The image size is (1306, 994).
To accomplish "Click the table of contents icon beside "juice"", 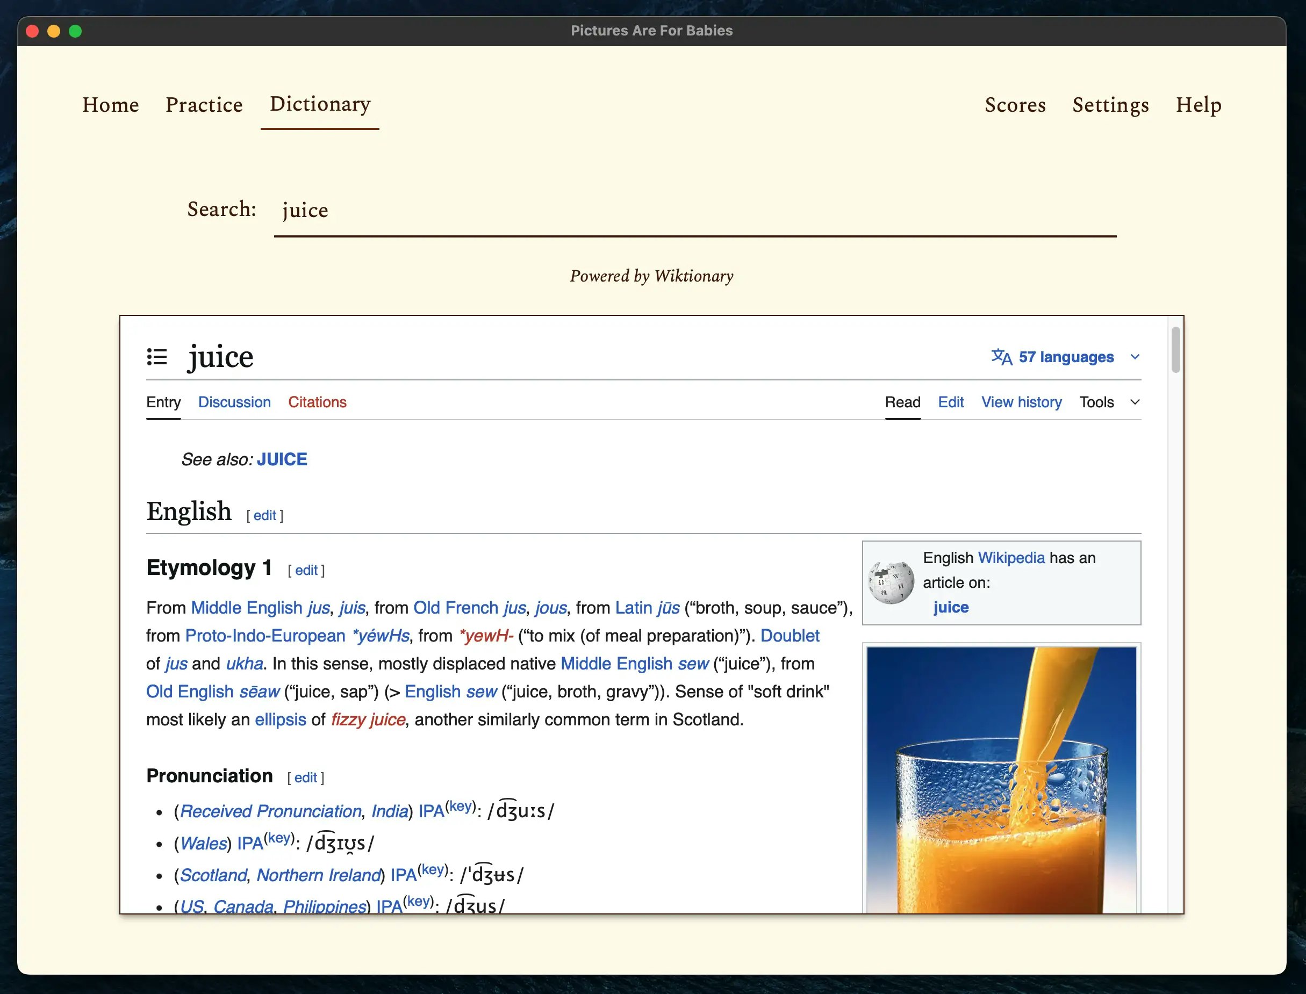I will coord(158,356).
